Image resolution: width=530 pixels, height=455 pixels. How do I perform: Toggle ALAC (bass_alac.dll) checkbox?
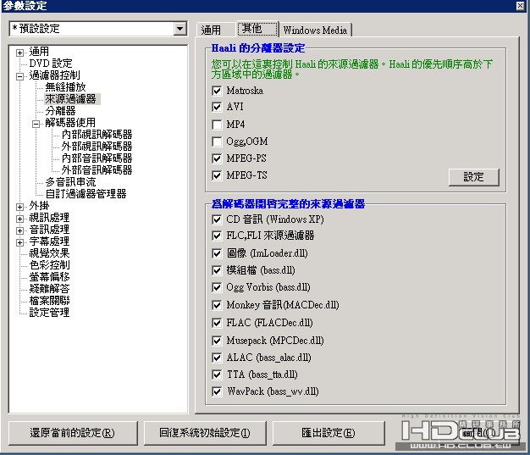pyautogui.click(x=217, y=358)
